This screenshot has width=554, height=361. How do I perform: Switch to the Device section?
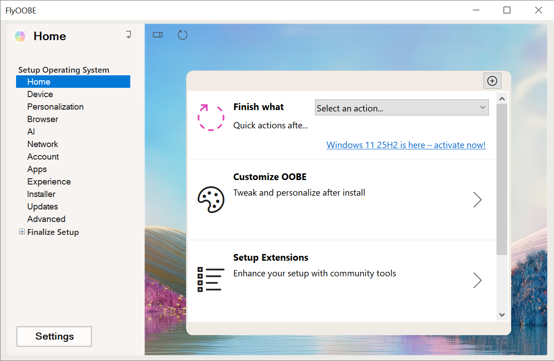(x=40, y=94)
